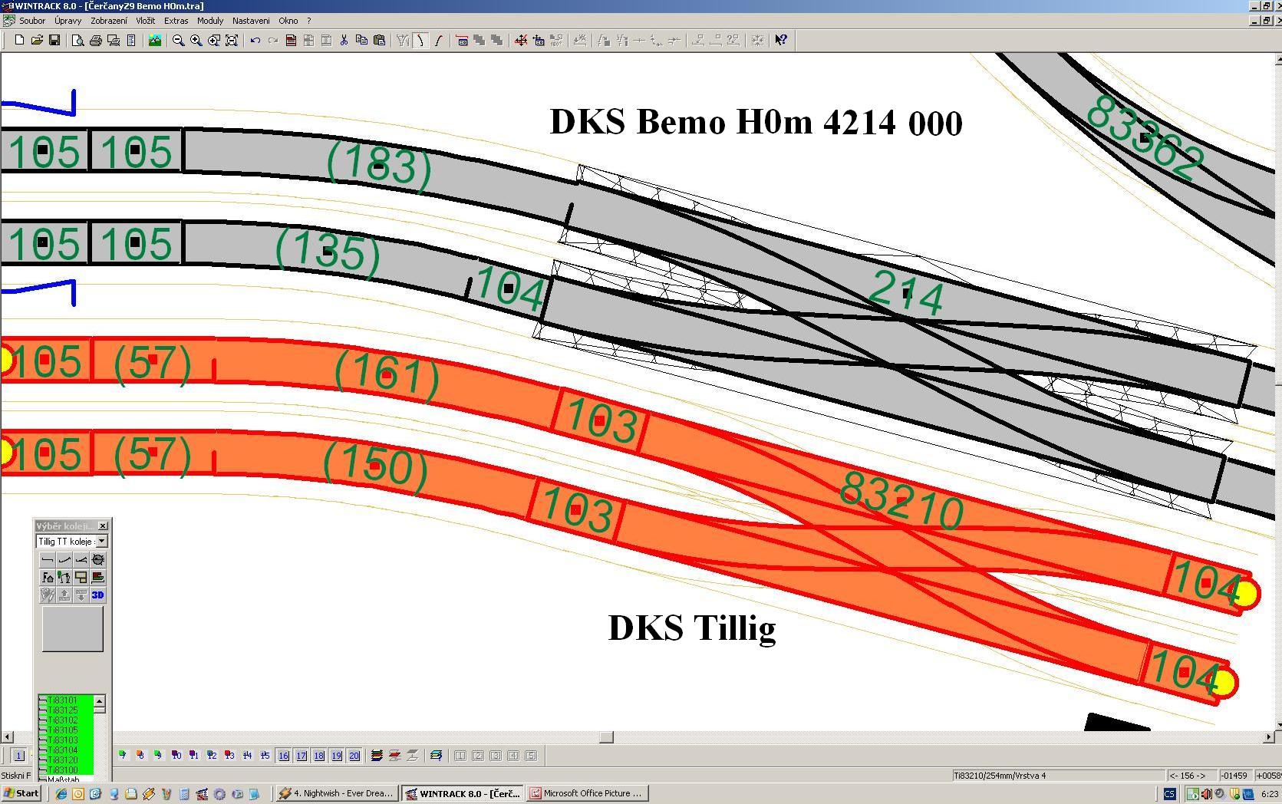Toggle the layer 10 flag button

coord(176,756)
